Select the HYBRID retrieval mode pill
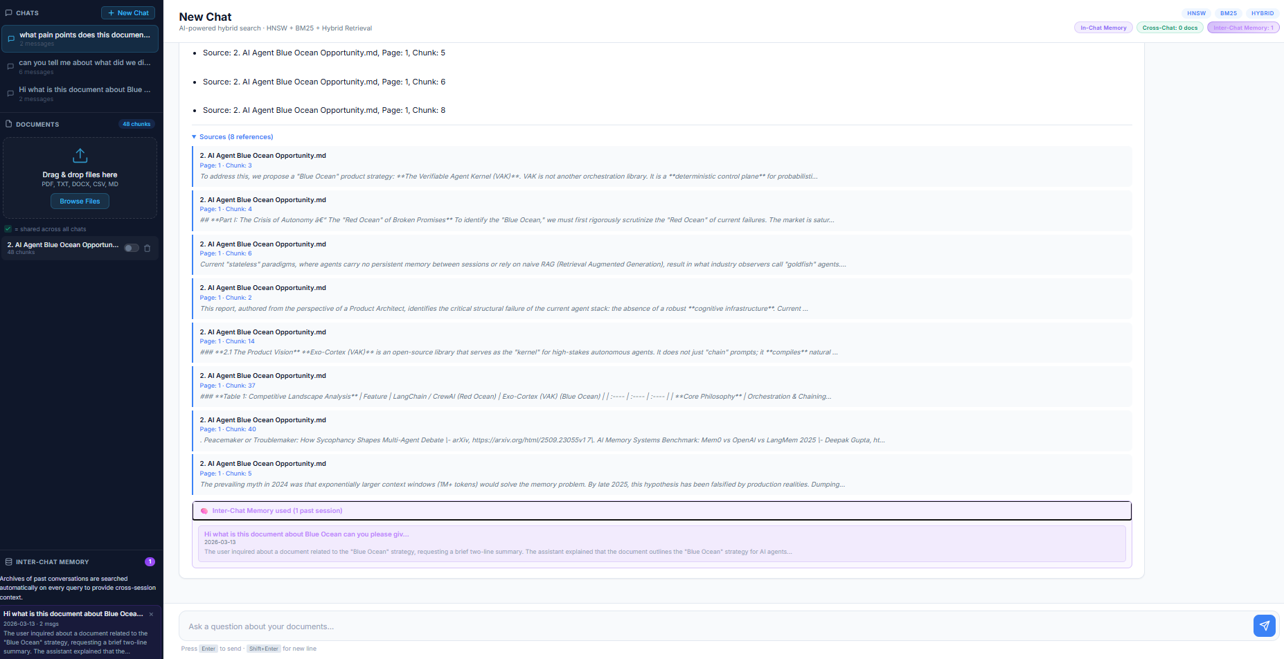1284x659 pixels. pyautogui.click(x=1263, y=13)
